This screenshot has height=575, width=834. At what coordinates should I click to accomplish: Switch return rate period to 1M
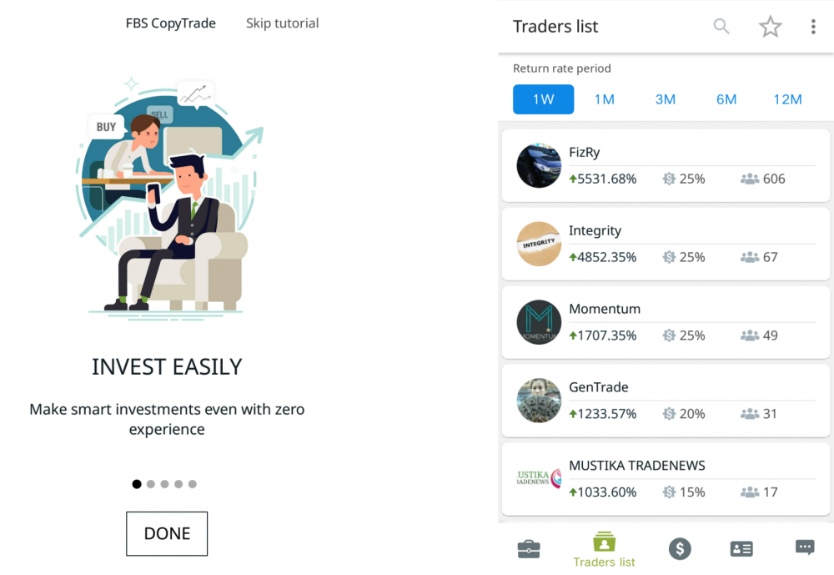pos(604,99)
